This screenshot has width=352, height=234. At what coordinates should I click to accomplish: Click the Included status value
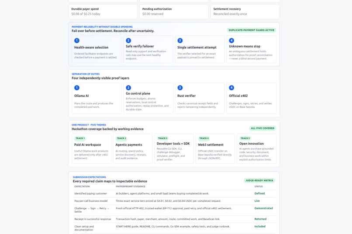click(260, 227)
